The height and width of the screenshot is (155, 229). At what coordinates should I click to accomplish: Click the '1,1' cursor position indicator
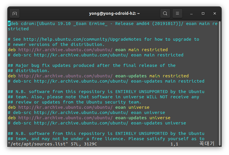coord(175,144)
